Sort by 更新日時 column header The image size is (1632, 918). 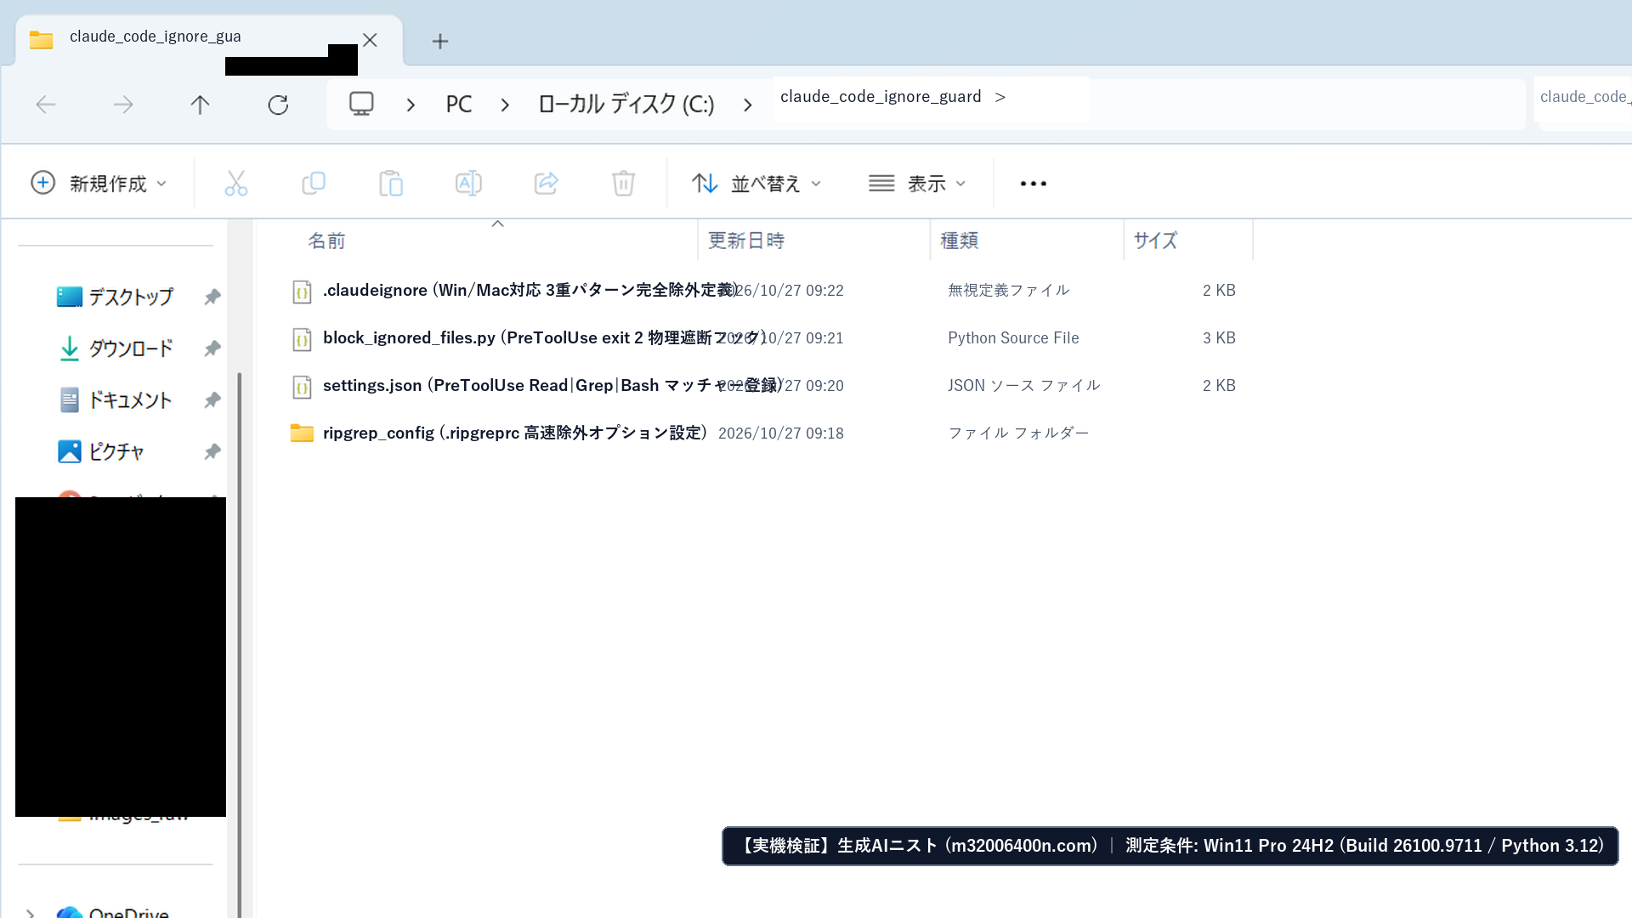pyautogui.click(x=746, y=241)
